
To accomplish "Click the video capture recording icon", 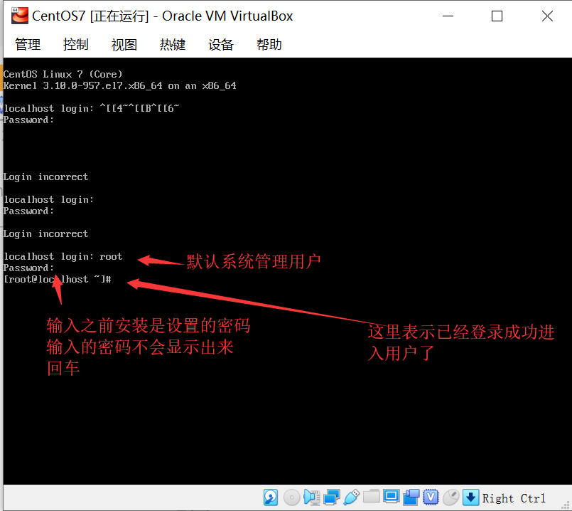I will pyautogui.click(x=411, y=497).
